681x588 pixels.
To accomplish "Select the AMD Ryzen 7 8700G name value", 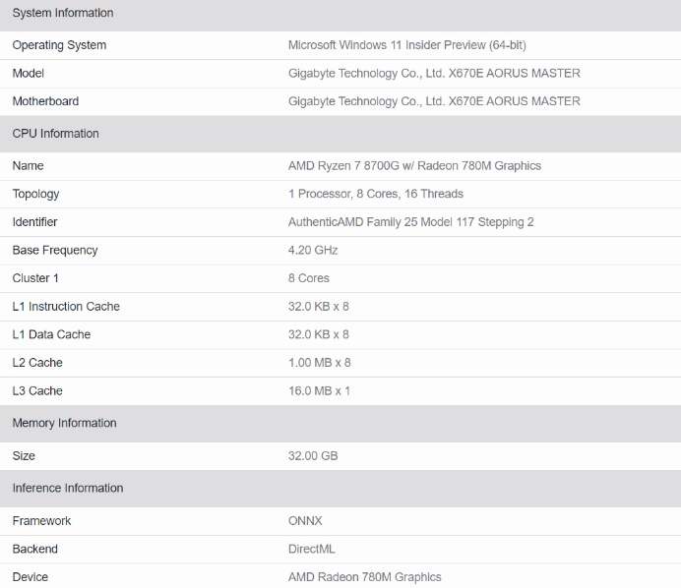I will tap(414, 166).
